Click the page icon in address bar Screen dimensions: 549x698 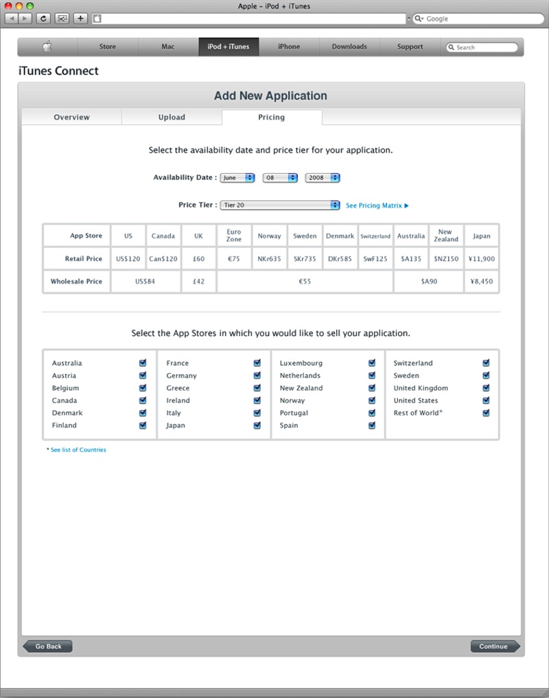(97, 19)
